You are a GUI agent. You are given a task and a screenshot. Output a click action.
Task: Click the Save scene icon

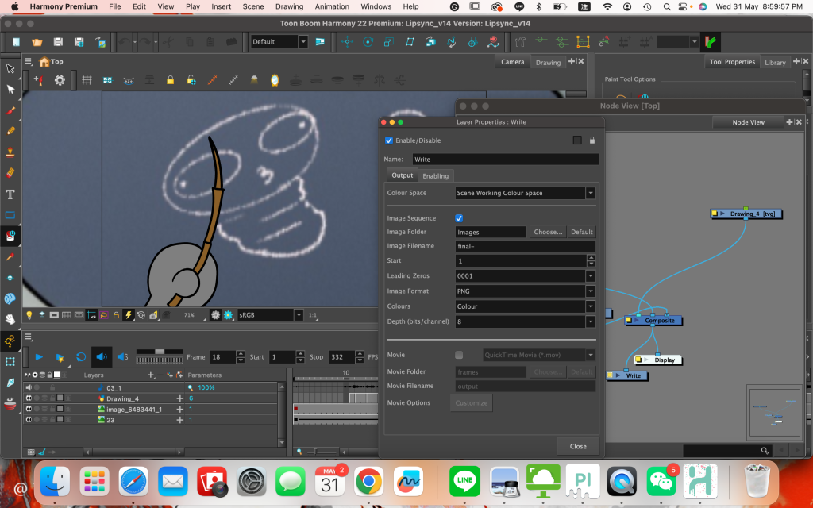tap(58, 42)
